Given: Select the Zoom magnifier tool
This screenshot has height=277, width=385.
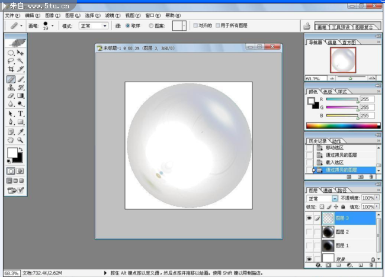Looking at the screenshot, I should [x=21, y=140].
